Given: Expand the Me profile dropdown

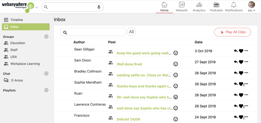Looking at the screenshot, I should coord(251,7).
